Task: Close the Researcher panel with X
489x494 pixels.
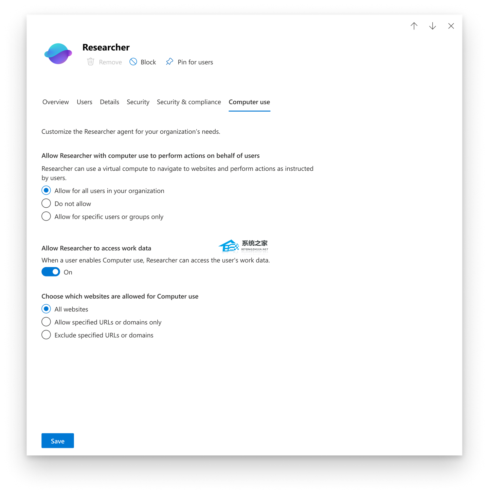Action: point(451,26)
